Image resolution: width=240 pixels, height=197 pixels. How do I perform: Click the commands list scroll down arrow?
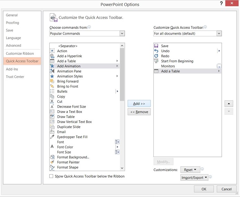(x=122, y=168)
